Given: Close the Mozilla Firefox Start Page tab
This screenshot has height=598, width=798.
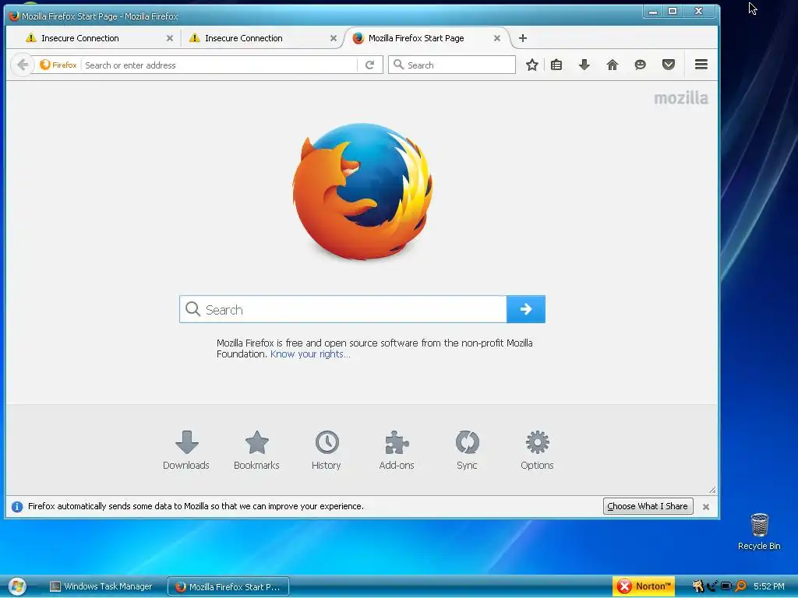Looking at the screenshot, I should pos(497,38).
